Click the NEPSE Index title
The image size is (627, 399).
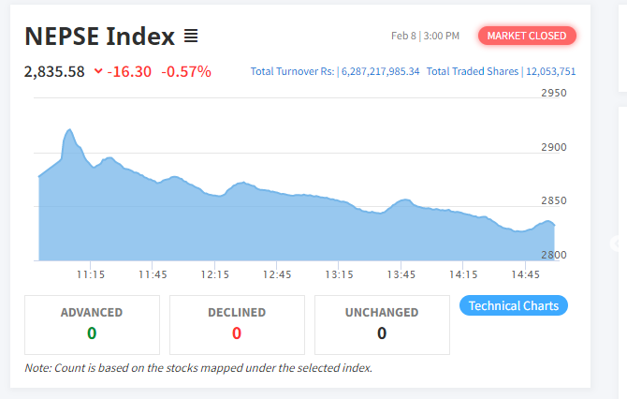point(100,37)
